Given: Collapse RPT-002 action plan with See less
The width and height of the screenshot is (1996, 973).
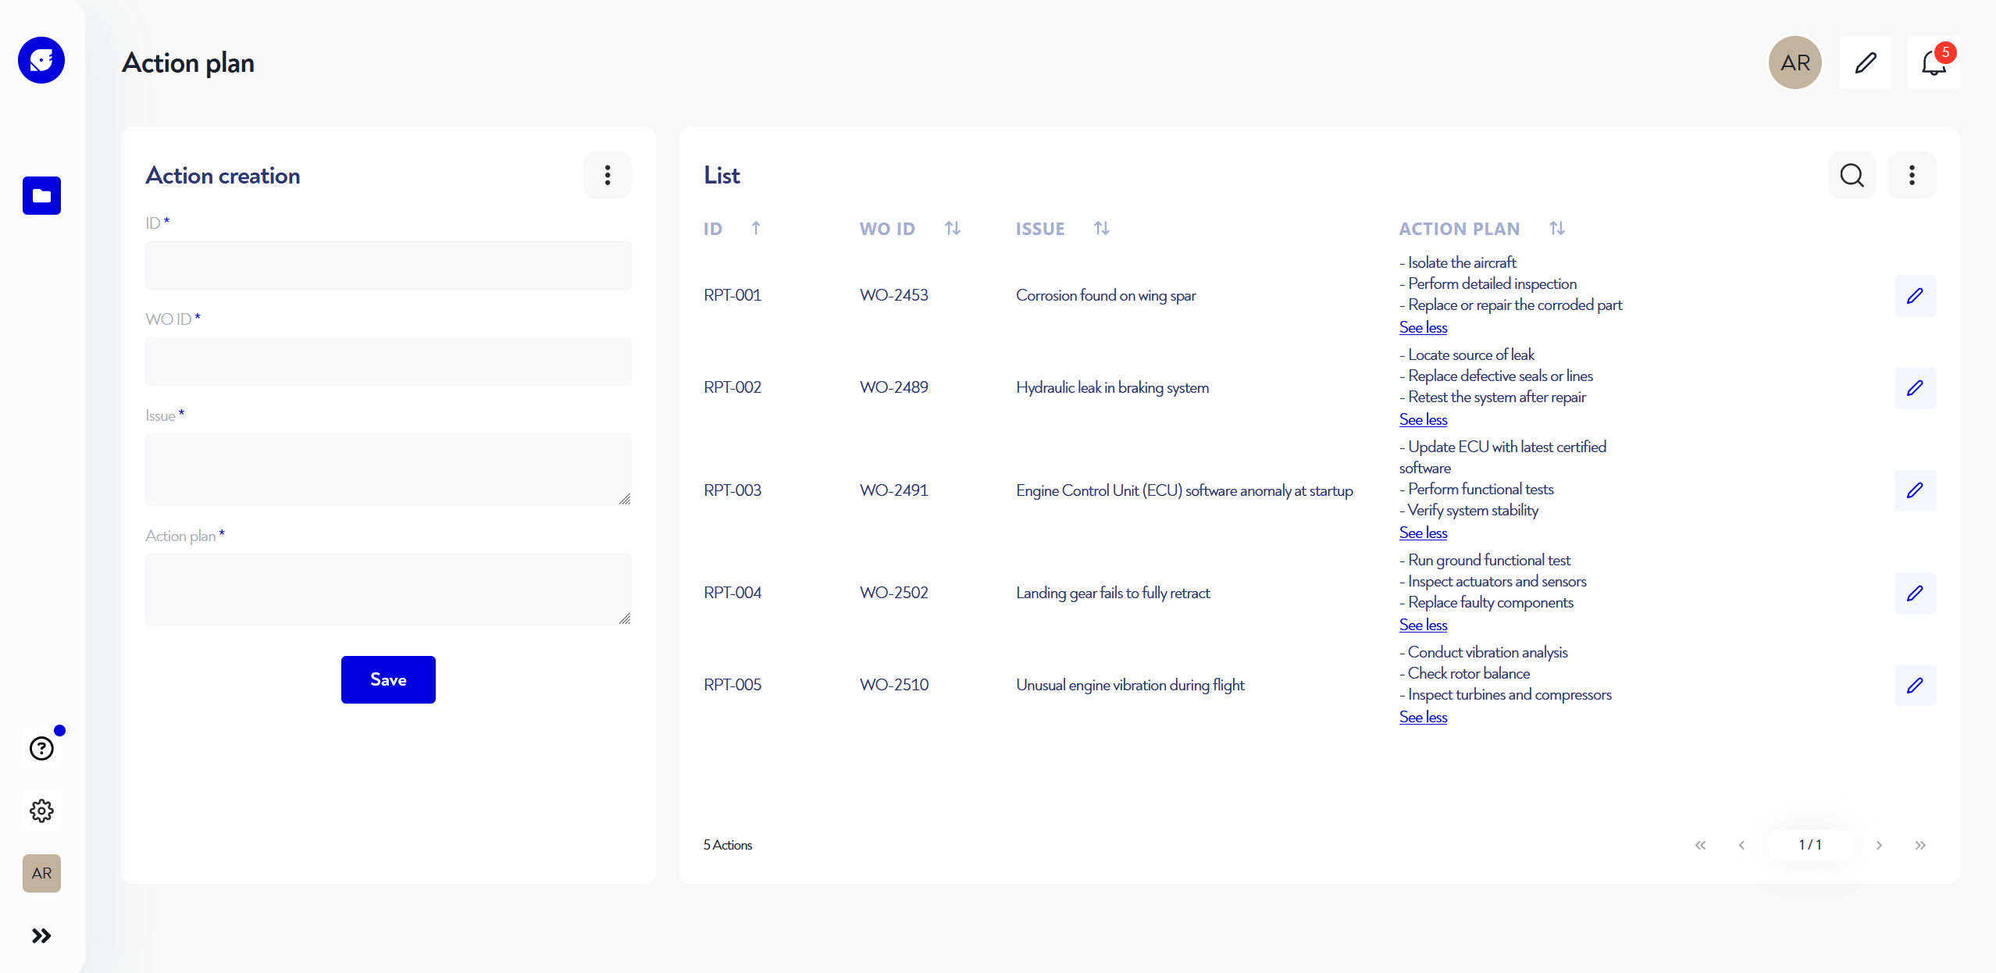Looking at the screenshot, I should 1423,420.
